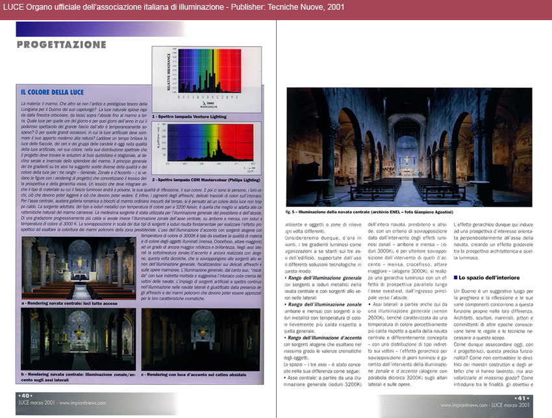The height and width of the screenshot is (418, 552).
Task: Click 'www.impiantinews.com - LUCE marzo 2001' right footer
Action: [x=485, y=405]
